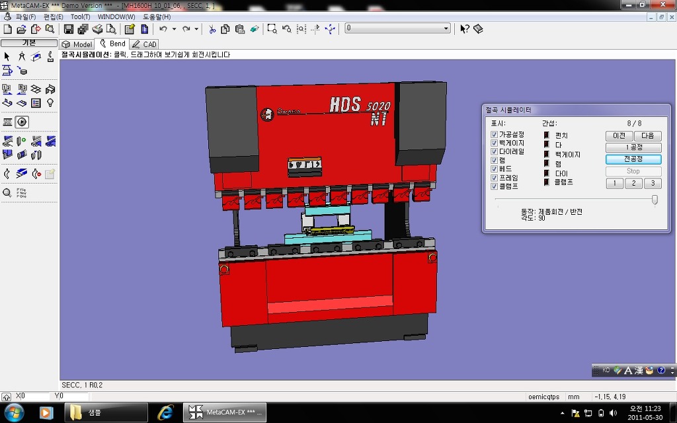
Task: Click the bend simulator progress slider handle
Action: point(655,200)
